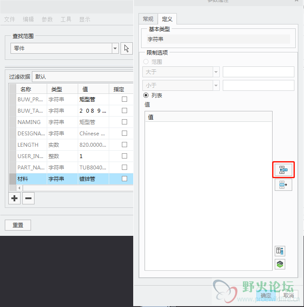This screenshot has height=307, width=304.
Task: Click the left arrow of the table scrollbar
Action: point(19,188)
